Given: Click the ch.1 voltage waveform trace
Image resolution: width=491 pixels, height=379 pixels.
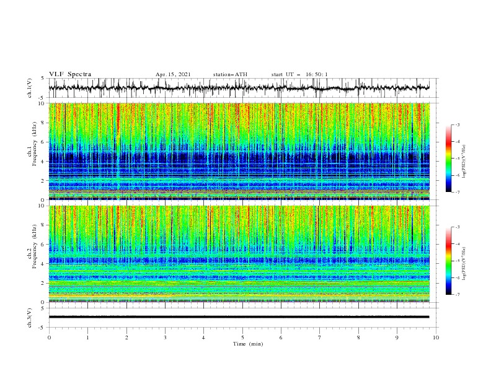Looking at the screenshot, I should click(239, 88).
